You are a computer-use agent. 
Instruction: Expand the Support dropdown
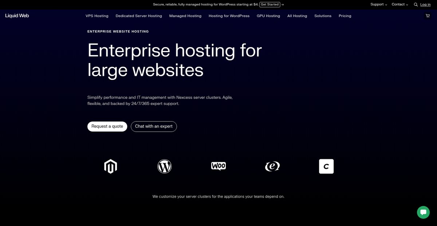pos(379,4)
